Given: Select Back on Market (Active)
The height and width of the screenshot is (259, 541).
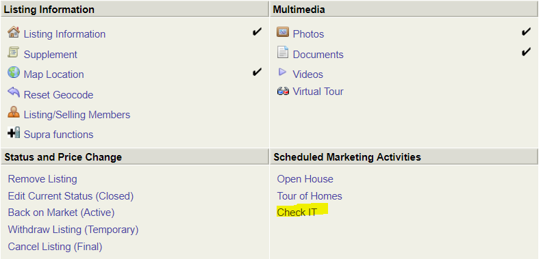Looking at the screenshot, I should click(61, 213).
